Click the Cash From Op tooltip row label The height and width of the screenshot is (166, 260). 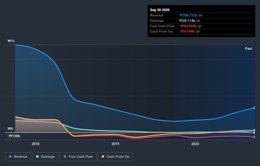[x=161, y=31]
